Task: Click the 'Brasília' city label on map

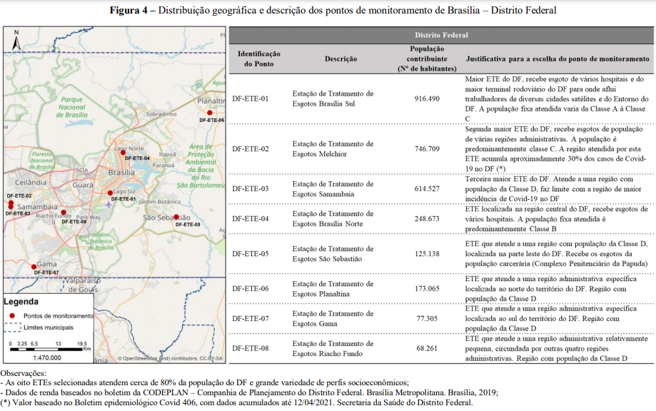Action: point(121,172)
